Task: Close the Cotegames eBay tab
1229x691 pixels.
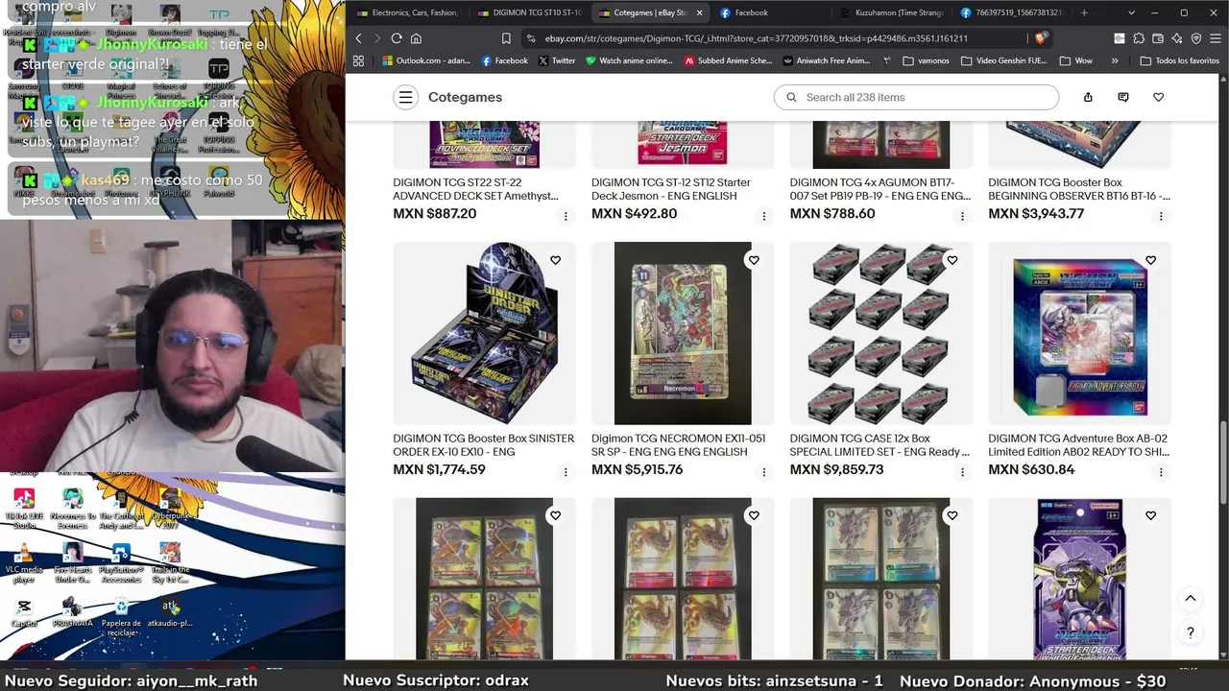Action: tap(699, 12)
